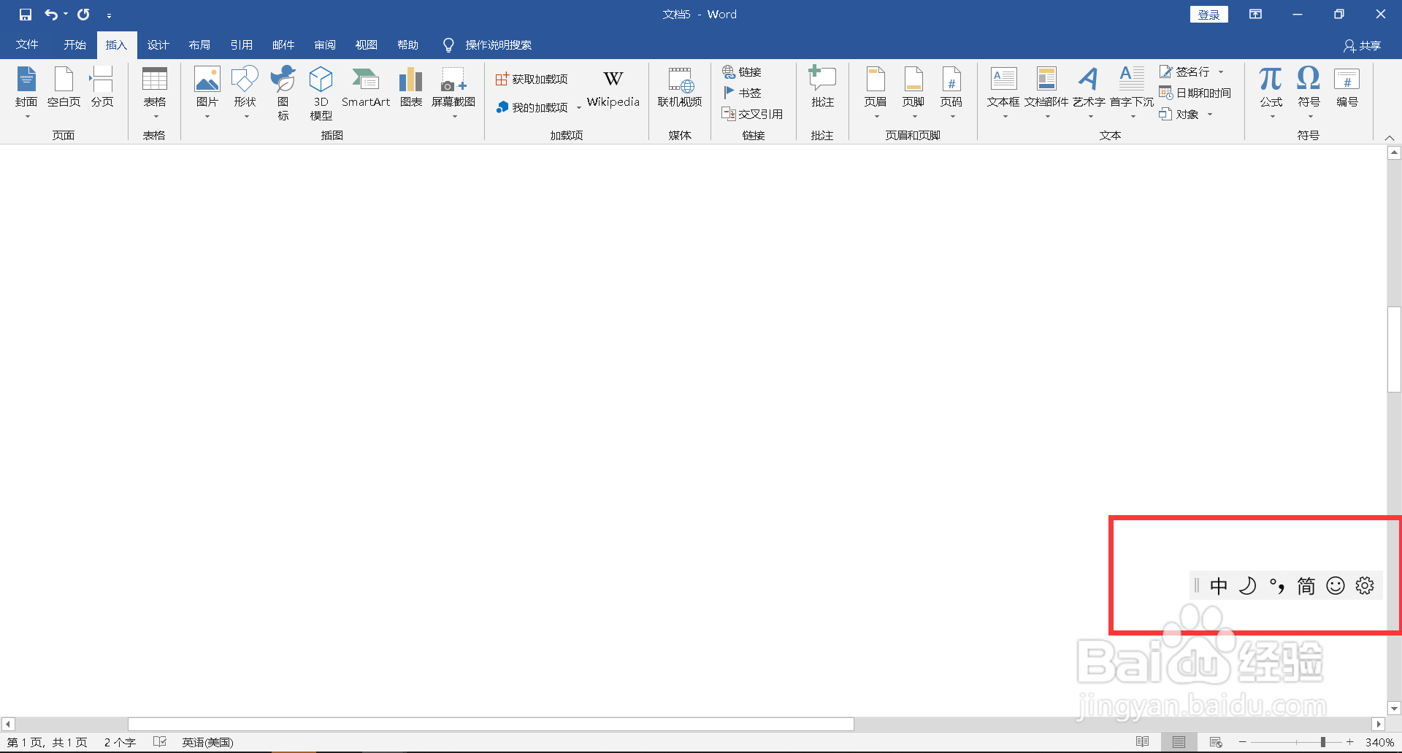The image size is (1402, 753).
Task: Switch to the Design (设计) tab
Action: pyautogui.click(x=158, y=45)
